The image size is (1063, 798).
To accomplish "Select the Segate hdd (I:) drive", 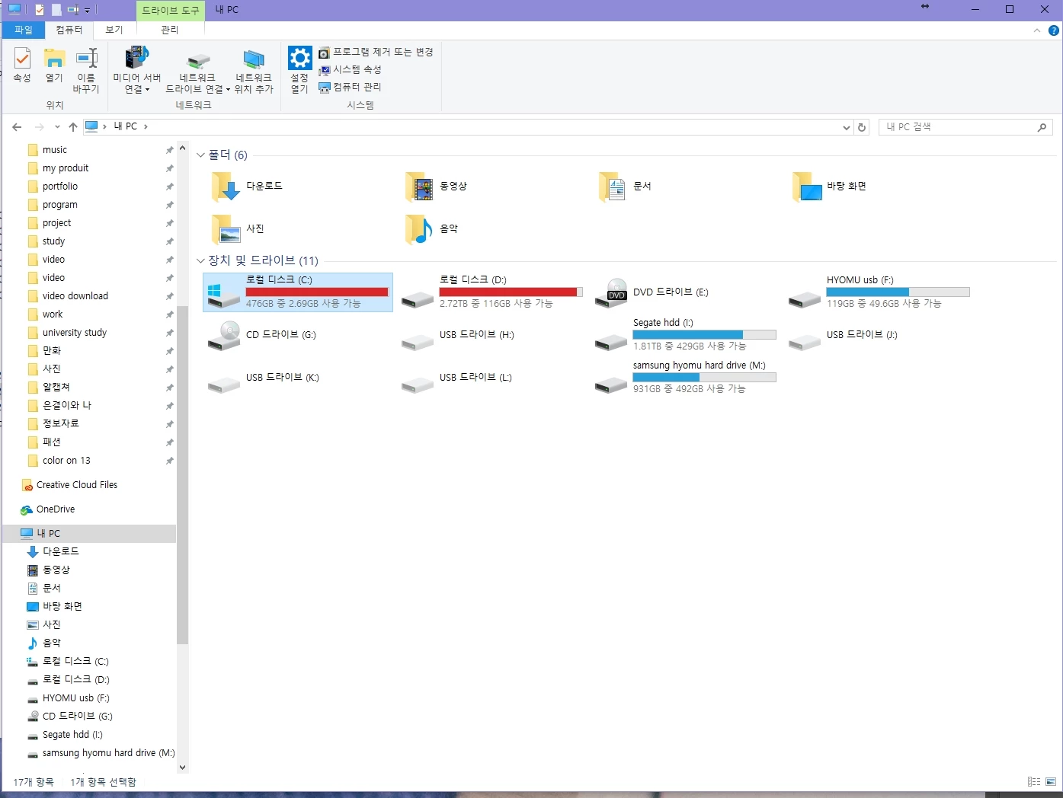I will tap(686, 335).
